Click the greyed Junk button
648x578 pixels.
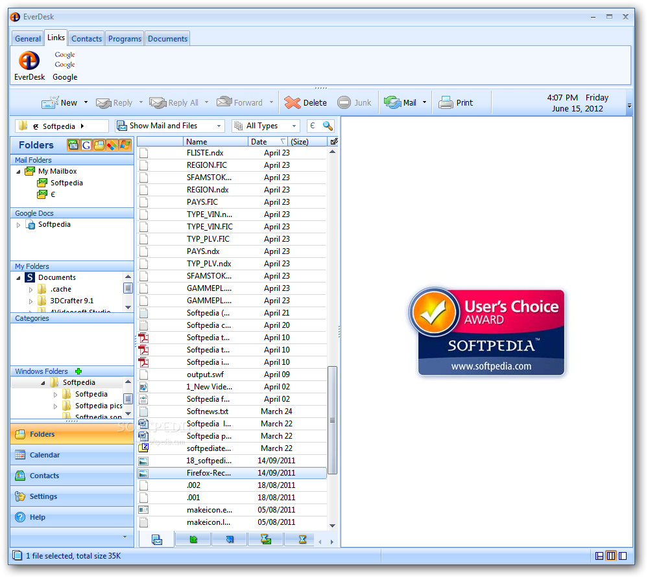[x=354, y=102]
